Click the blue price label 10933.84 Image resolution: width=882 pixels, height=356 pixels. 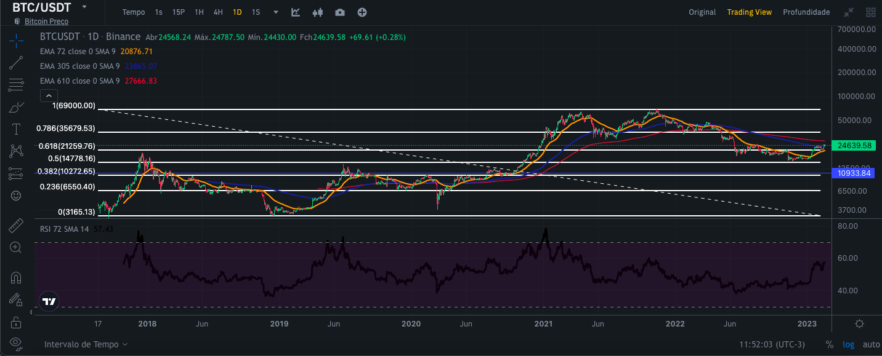coord(854,173)
